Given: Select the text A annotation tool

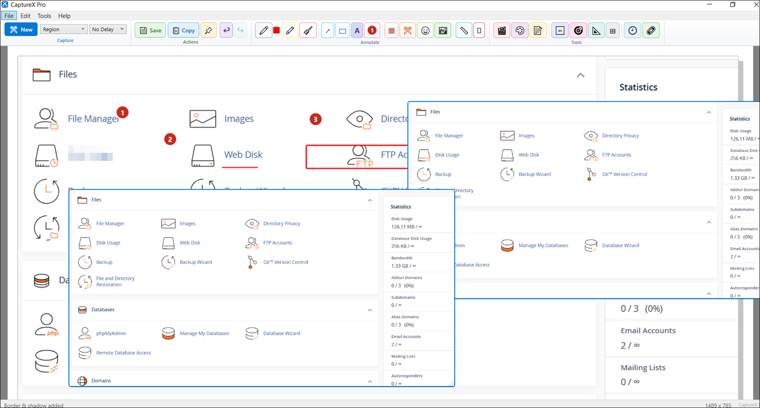Looking at the screenshot, I should 357,30.
